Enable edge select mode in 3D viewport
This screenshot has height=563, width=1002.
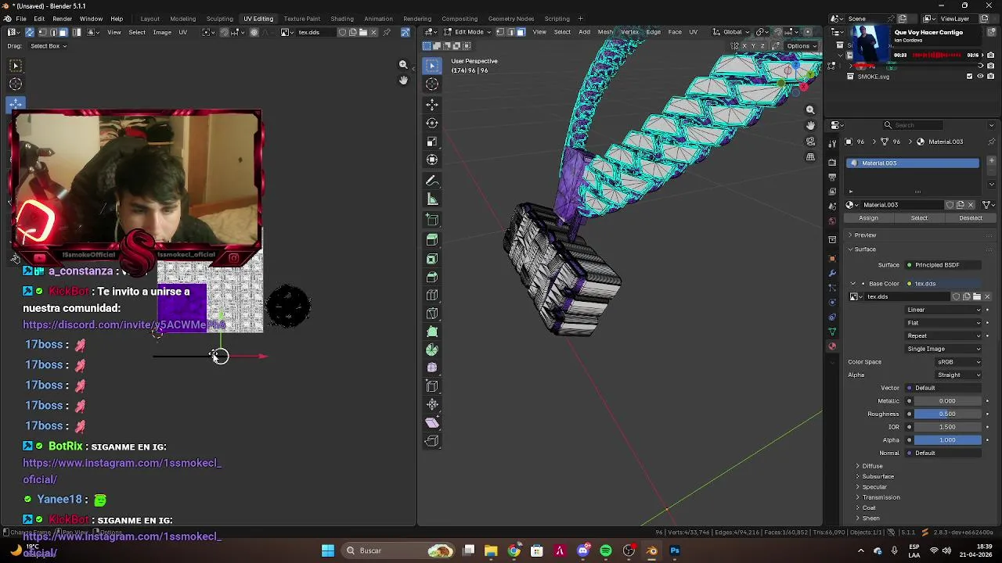click(510, 32)
